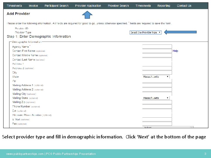This screenshot has height=158, width=211.
Task: Click the Mailing Zip field
Action: tap(157, 102)
